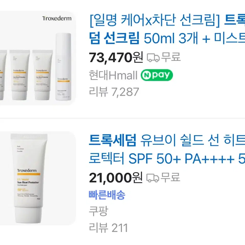Click 무료 shipping label of first product

171,57
